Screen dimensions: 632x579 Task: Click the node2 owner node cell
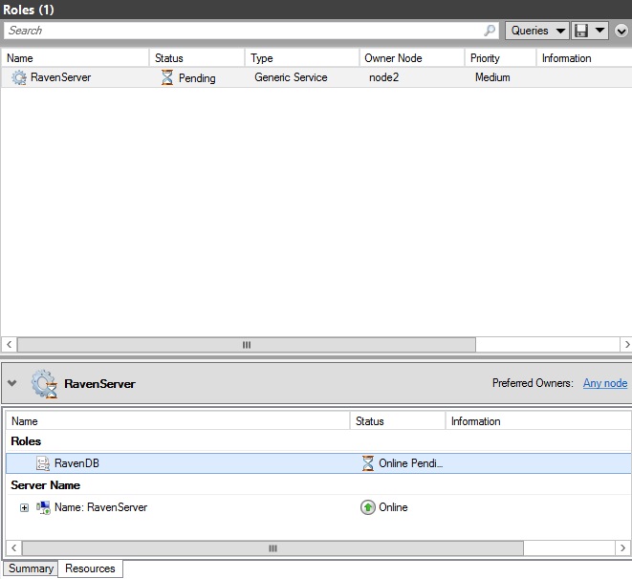point(383,77)
